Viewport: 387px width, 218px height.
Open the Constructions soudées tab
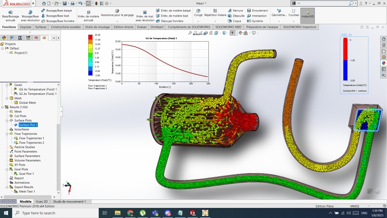66,27
